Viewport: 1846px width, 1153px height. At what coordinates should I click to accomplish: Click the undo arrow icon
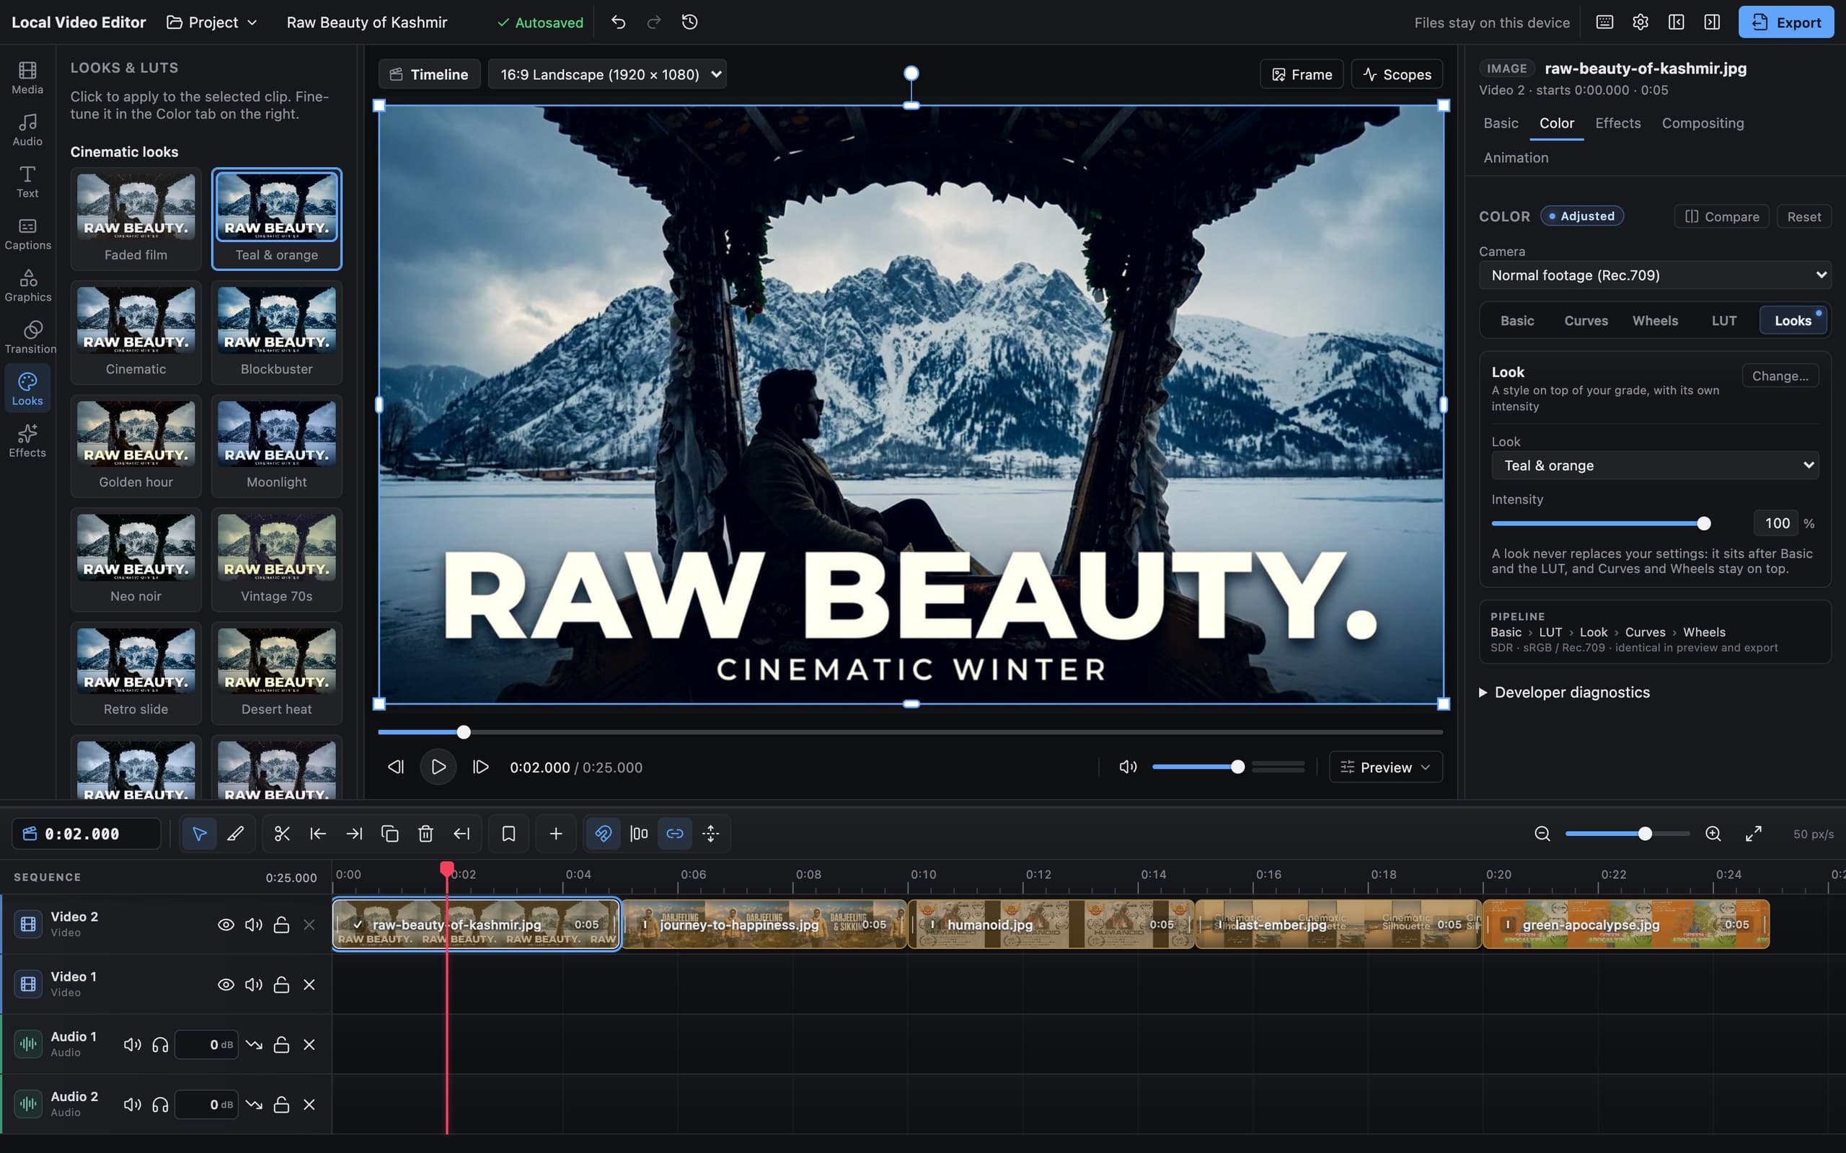pos(618,22)
